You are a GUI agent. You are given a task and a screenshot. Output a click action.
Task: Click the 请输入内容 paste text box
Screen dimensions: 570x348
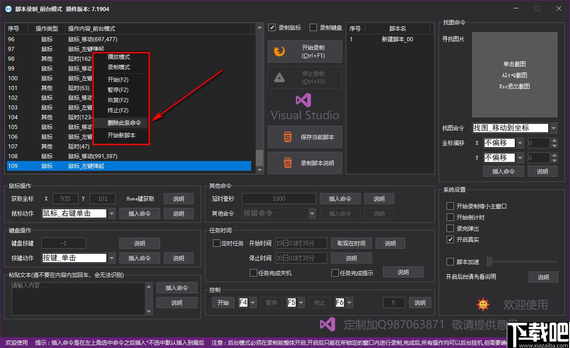[x=78, y=298]
